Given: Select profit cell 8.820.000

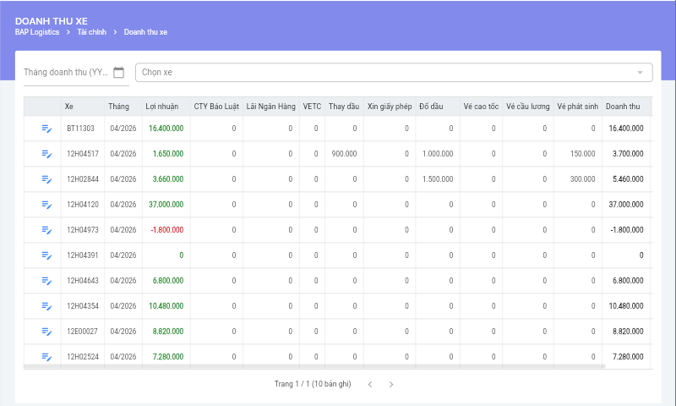Looking at the screenshot, I should point(167,332).
